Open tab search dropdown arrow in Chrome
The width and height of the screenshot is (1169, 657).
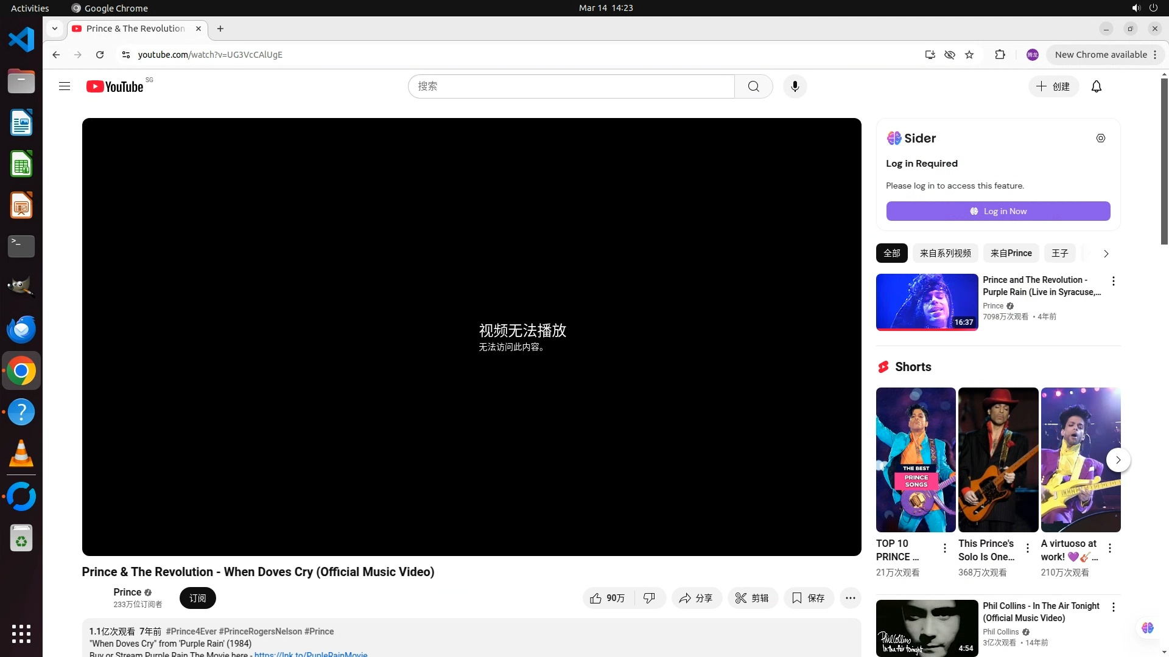[55, 29]
